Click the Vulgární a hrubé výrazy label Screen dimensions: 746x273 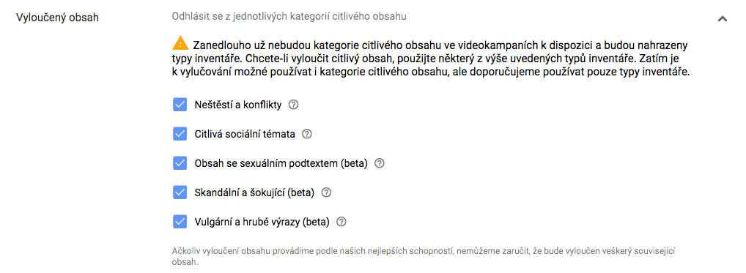[x=262, y=222]
